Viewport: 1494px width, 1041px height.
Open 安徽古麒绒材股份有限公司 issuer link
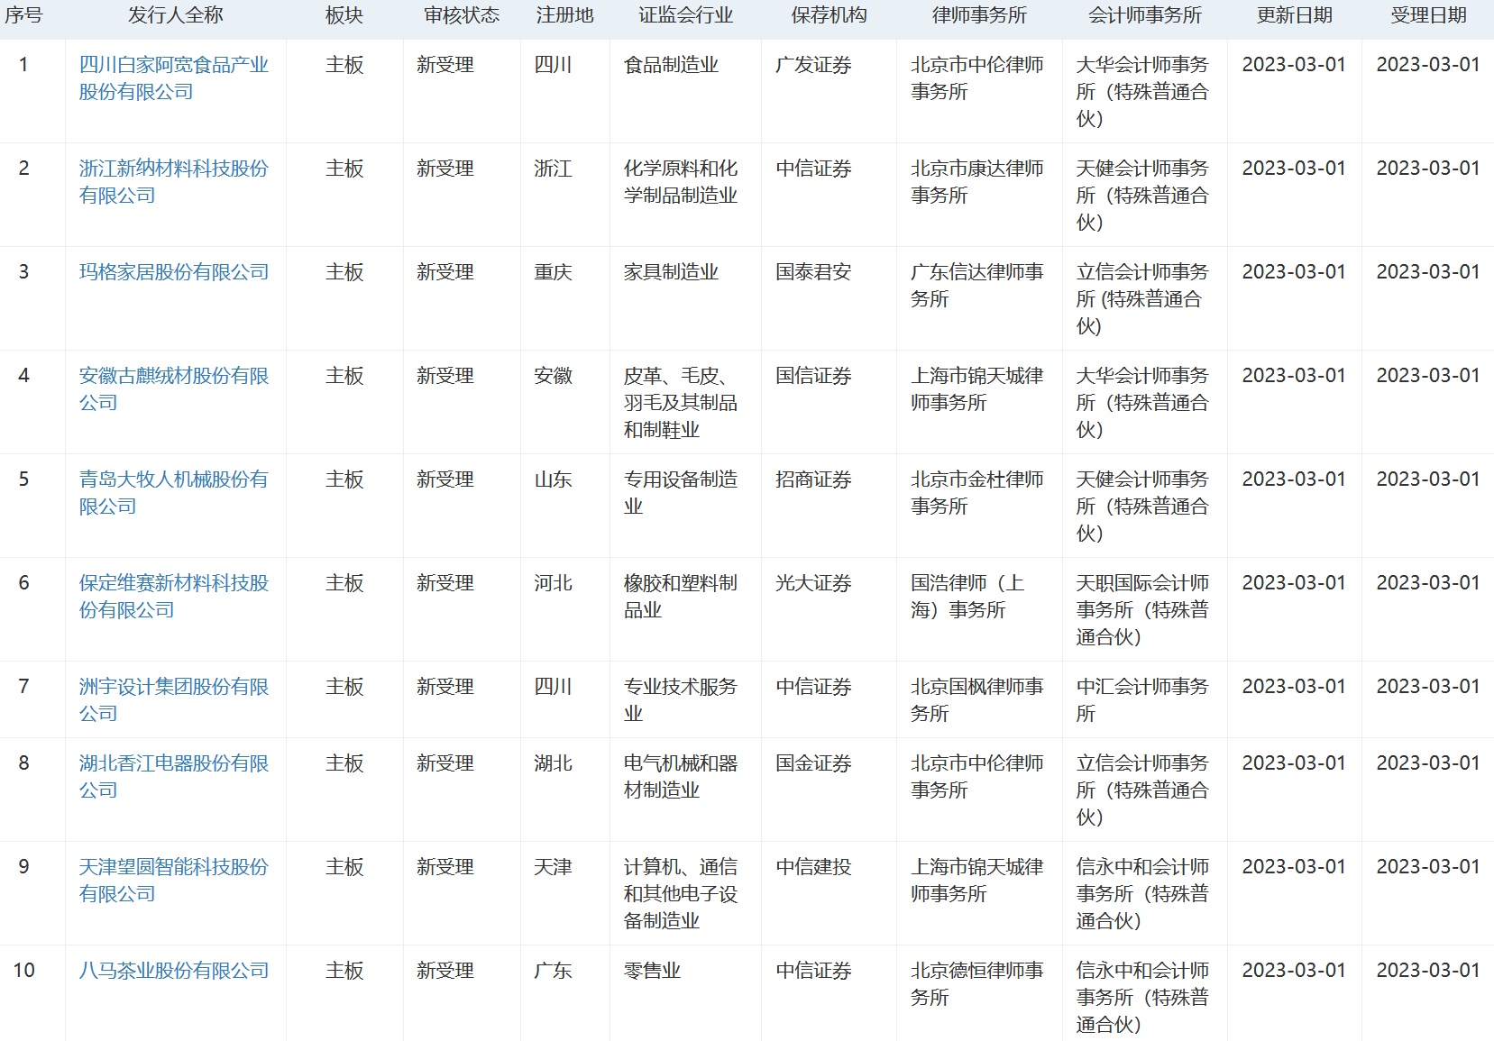(174, 389)
